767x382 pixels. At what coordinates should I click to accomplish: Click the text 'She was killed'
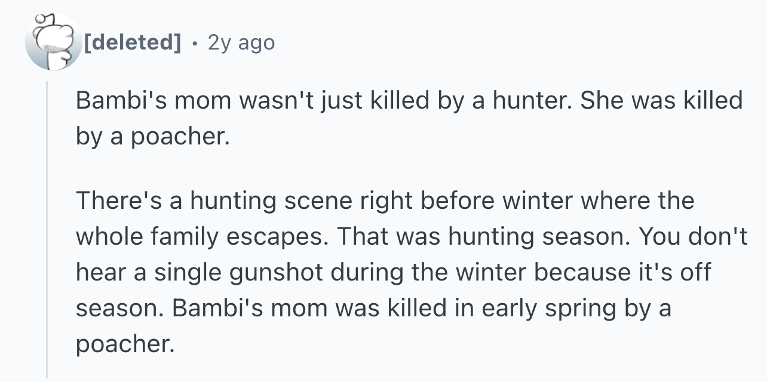pos(661,101)
